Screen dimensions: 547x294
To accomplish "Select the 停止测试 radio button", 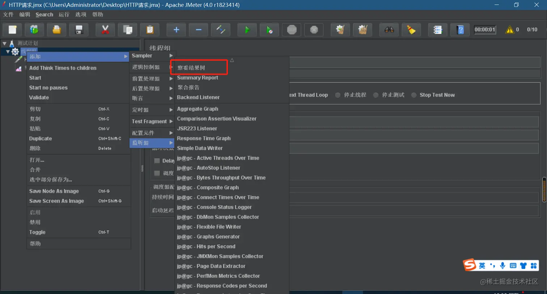I will 376,95.
